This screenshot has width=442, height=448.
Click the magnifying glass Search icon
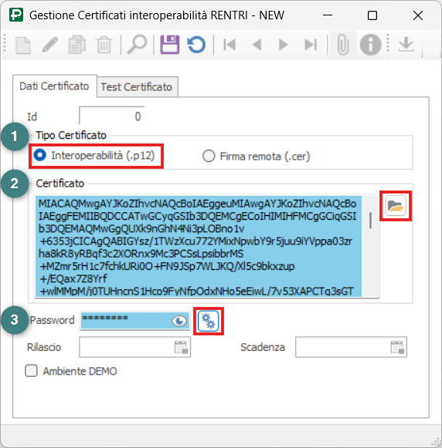click(137, 44)
